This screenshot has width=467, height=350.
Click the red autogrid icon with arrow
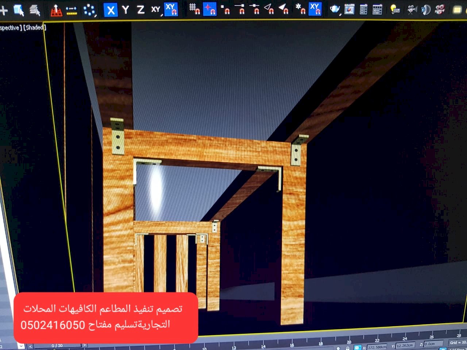[x=56, y=11]
